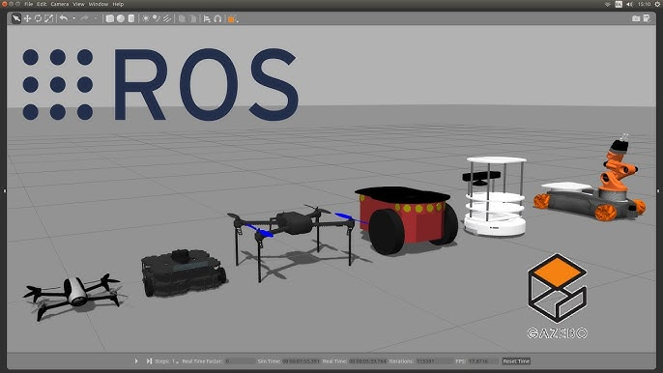This screenshot has height=373, width=663.
Task: Insert a sphere shape
Action: pos(121,18)
